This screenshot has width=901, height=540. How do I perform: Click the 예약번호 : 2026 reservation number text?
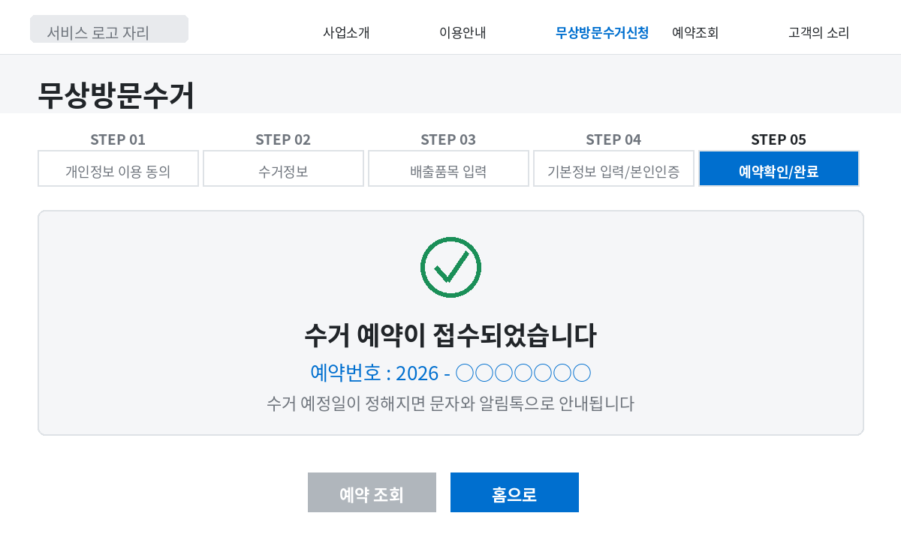pyautogui.click(x=450, y=372)
